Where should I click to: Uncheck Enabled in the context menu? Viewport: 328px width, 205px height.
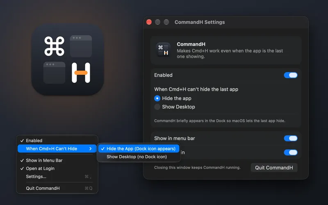[x=57, y=141]
